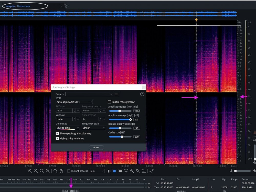Select the lasso selection tool
This screenshot has width=256, height=192.
126,171
